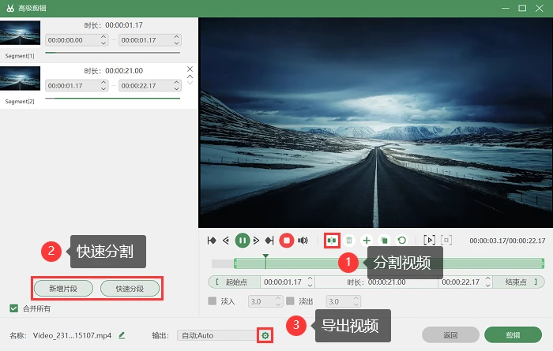Add a segment with the plus icon
The image size is (553, 351).
tap(367, 241)
